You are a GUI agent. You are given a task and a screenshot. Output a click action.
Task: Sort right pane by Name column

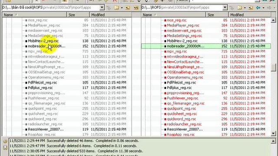click(173, 15)
